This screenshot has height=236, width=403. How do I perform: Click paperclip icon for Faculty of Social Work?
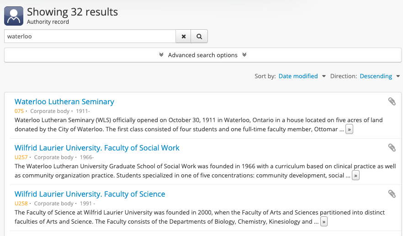(392, 148)
